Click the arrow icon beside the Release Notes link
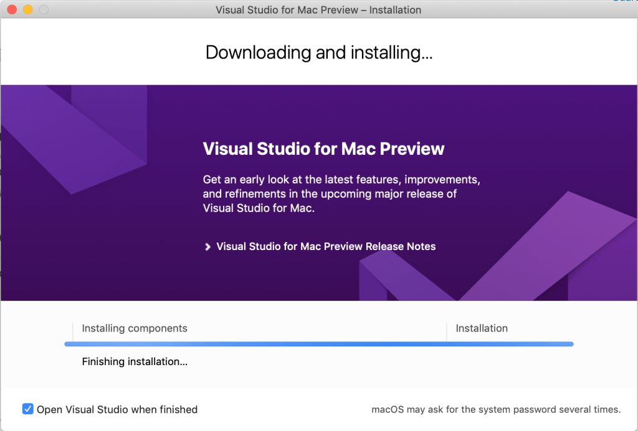Viewport: 638px width, 431px height. pos(207,246)
